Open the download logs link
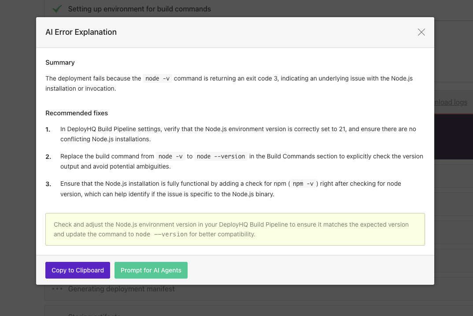The image size is (473, 316). point(451,102)
